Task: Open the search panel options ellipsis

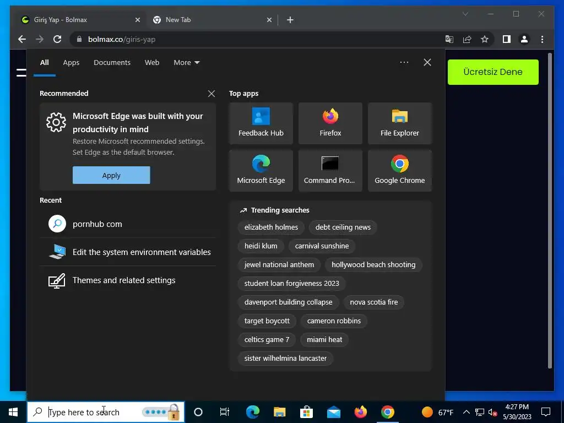Action: click(x=404, y=62)
